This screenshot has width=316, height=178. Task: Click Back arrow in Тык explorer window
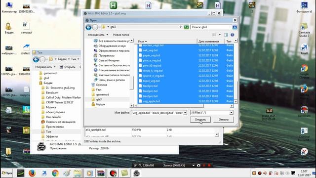[36, 59]
